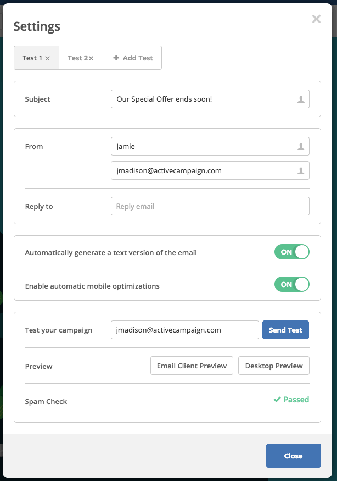Open the Test 2 tab

pos(81,58)
